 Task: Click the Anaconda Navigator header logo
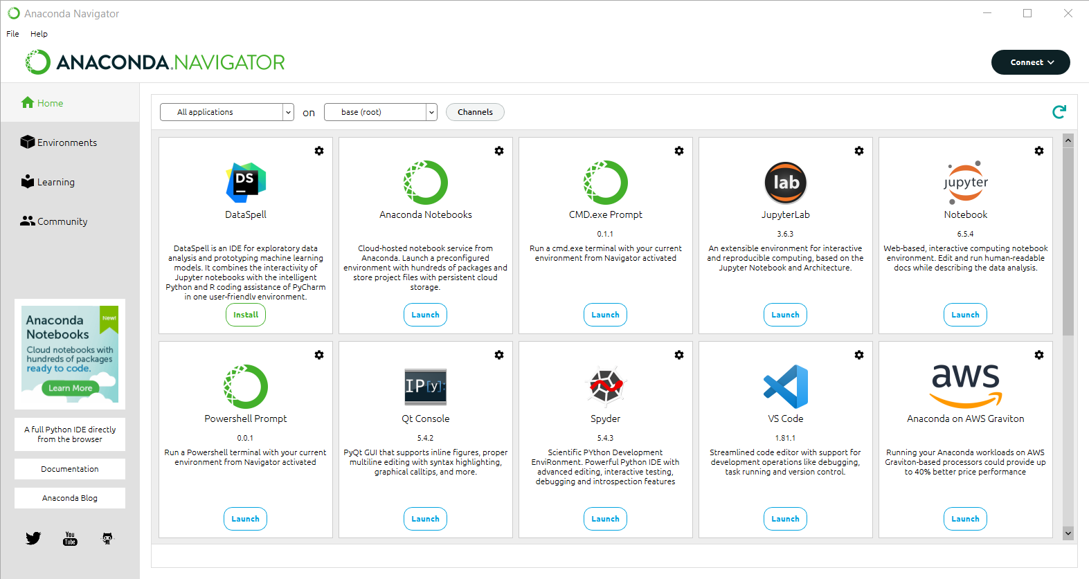155,62
